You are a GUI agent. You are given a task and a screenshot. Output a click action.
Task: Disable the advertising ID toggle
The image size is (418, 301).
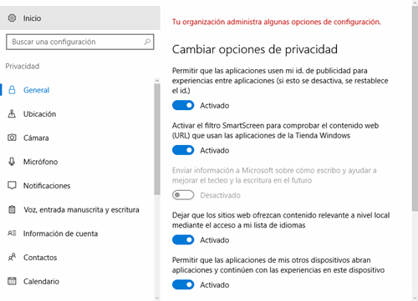183,105
